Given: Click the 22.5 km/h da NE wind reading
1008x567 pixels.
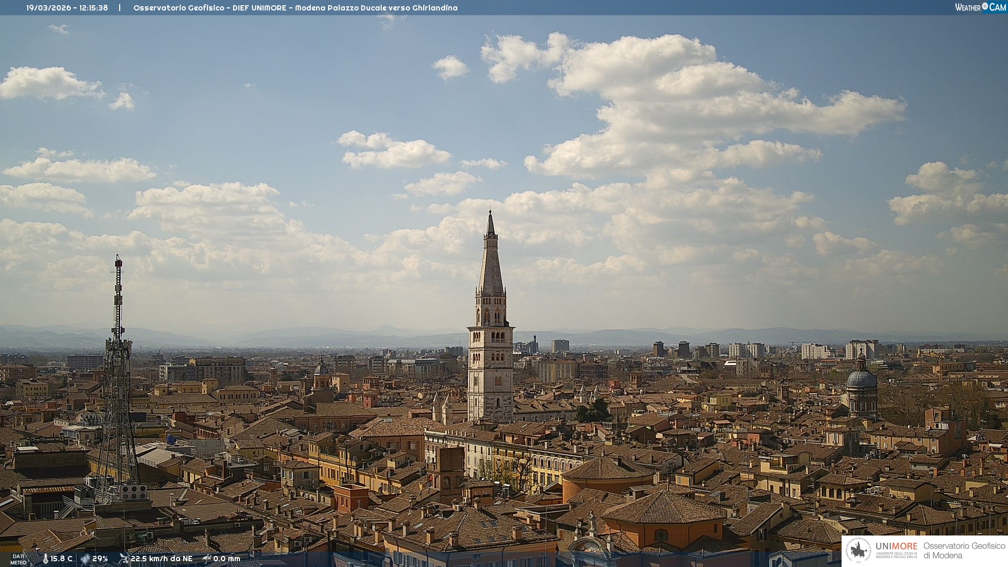Looking at the screenshot, I should click(x=162, y=559).
